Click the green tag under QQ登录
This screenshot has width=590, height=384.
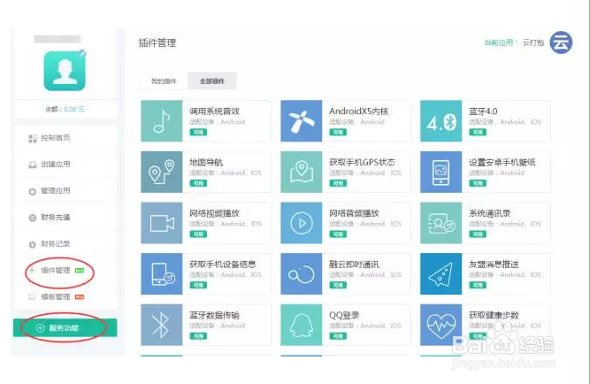point(338,336)
